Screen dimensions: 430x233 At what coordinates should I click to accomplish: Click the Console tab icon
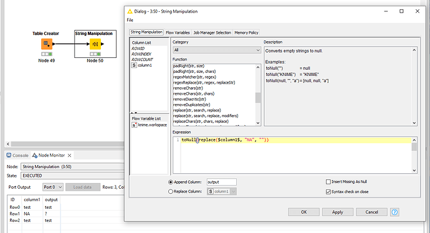point(9,155)
